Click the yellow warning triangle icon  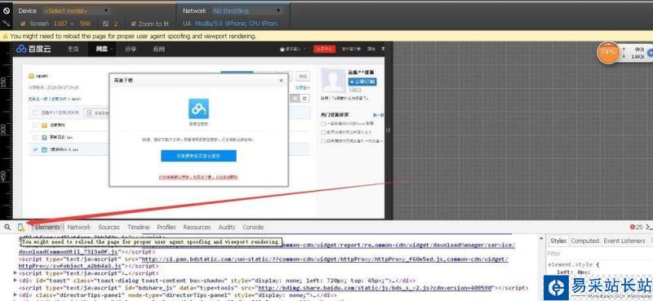pos(6,36)
